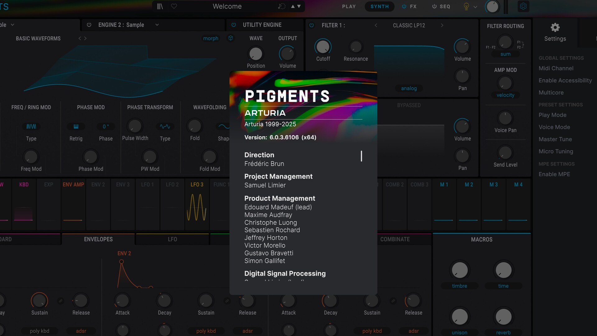
Task: Open the CLASSIC LP12 filter selector
Action: (x=409, y=26)
